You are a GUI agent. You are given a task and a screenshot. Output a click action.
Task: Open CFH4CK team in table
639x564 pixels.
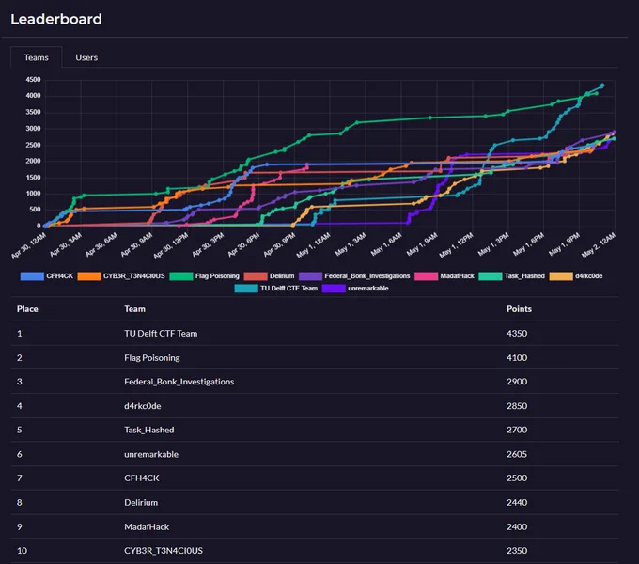pyautogui.click(x=141, y=478)
